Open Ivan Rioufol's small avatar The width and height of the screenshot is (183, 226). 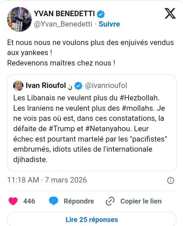pos(18,86)
